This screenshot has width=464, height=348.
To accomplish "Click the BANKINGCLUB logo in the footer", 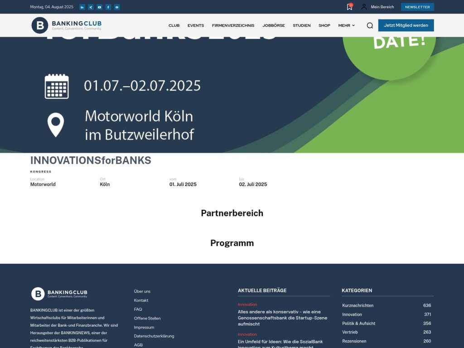I will pyautogui.click(x=58, y=293).
